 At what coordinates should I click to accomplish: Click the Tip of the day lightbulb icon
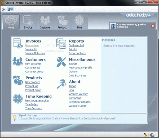click(x=15, y=118)
